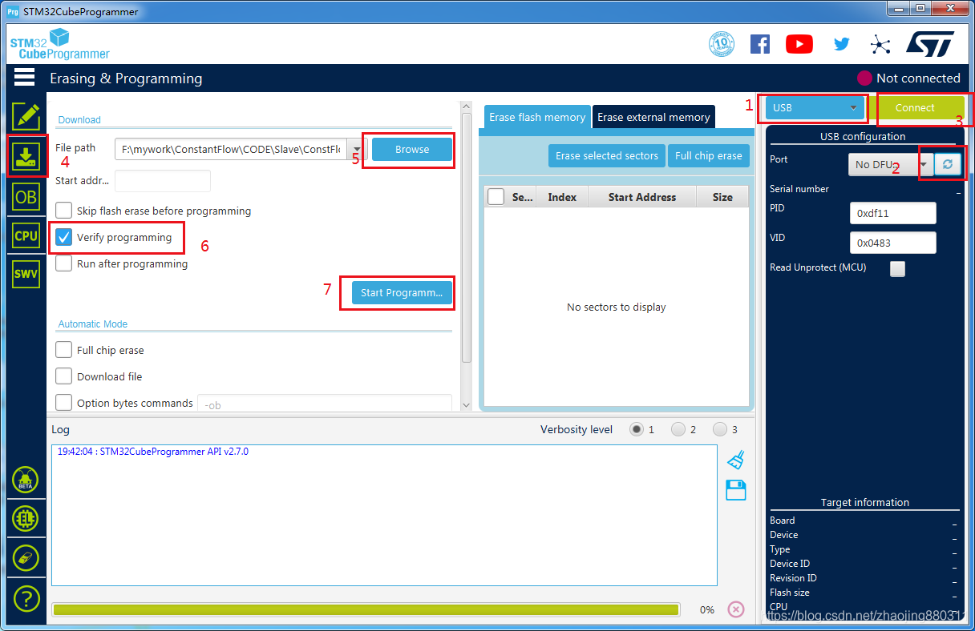
Task: Open the CPU panel icon
Action: point(26,235)
